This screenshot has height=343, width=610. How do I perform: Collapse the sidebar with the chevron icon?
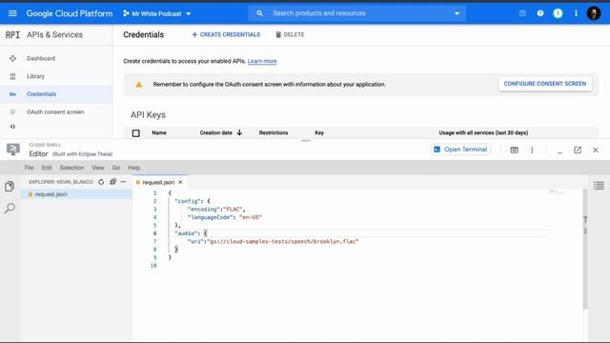coord(12,127)
